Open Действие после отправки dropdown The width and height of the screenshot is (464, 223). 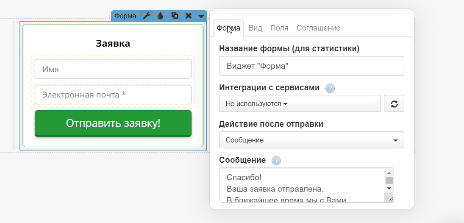tap(311, 140)
